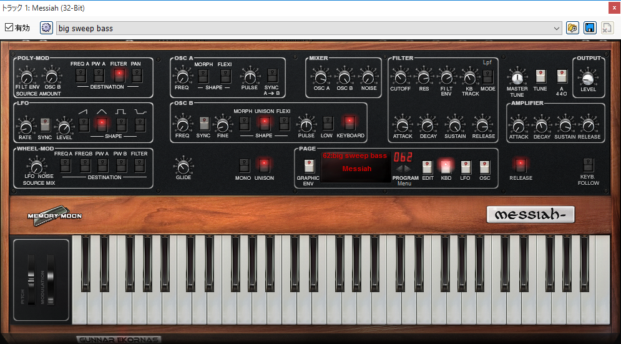Toggle Poly-Mod PAN destination switch
The height and width of the screenshot is (344, 621).
pos(137,75)
